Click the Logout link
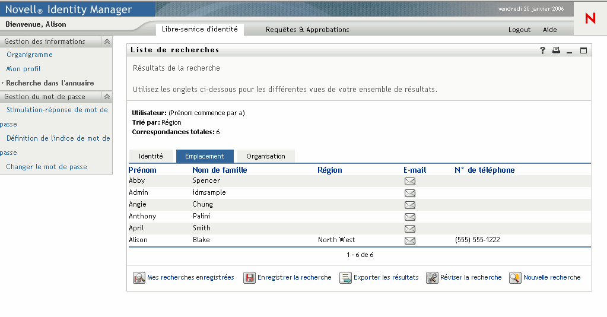The image size is (607, 317). (x=520, y=30)
